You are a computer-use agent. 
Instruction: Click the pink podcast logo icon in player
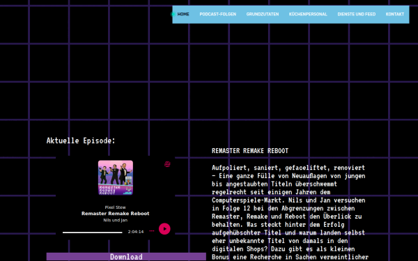click(167, 164)
